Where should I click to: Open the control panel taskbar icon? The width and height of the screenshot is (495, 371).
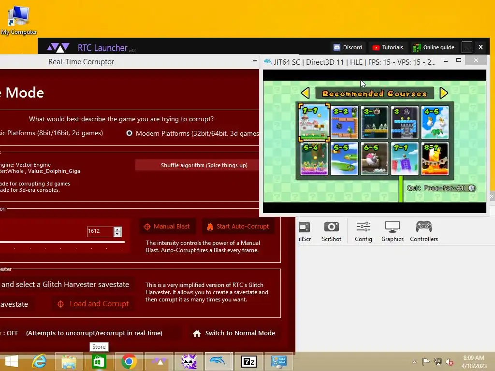(279, 361)
